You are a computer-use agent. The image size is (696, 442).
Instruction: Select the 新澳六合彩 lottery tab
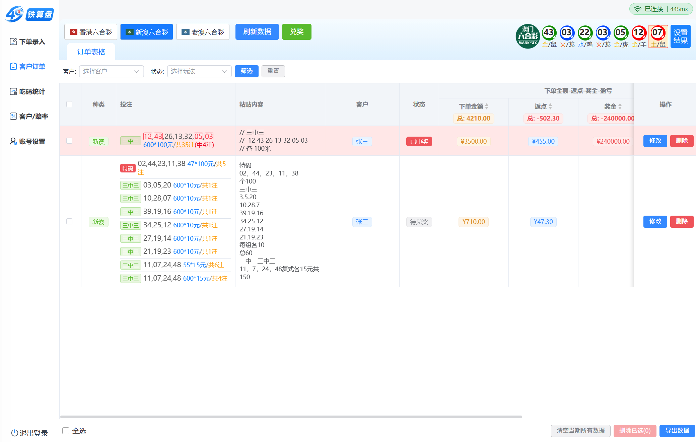147,32
